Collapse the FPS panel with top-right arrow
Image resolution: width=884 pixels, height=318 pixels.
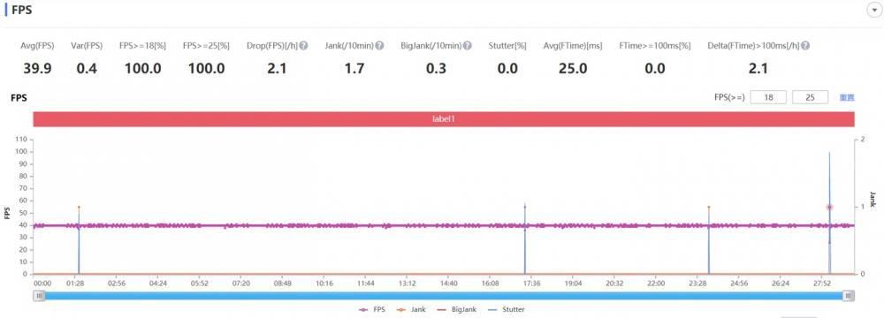(x=874, y=10)
